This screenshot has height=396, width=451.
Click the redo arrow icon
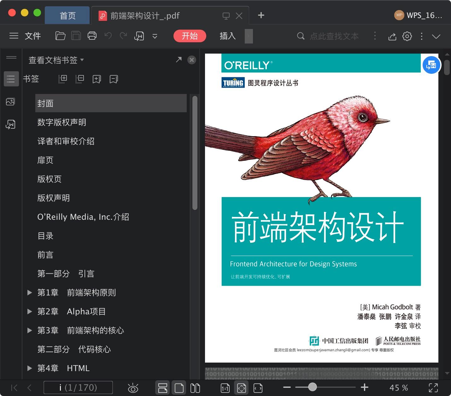(x=123, y=36)
